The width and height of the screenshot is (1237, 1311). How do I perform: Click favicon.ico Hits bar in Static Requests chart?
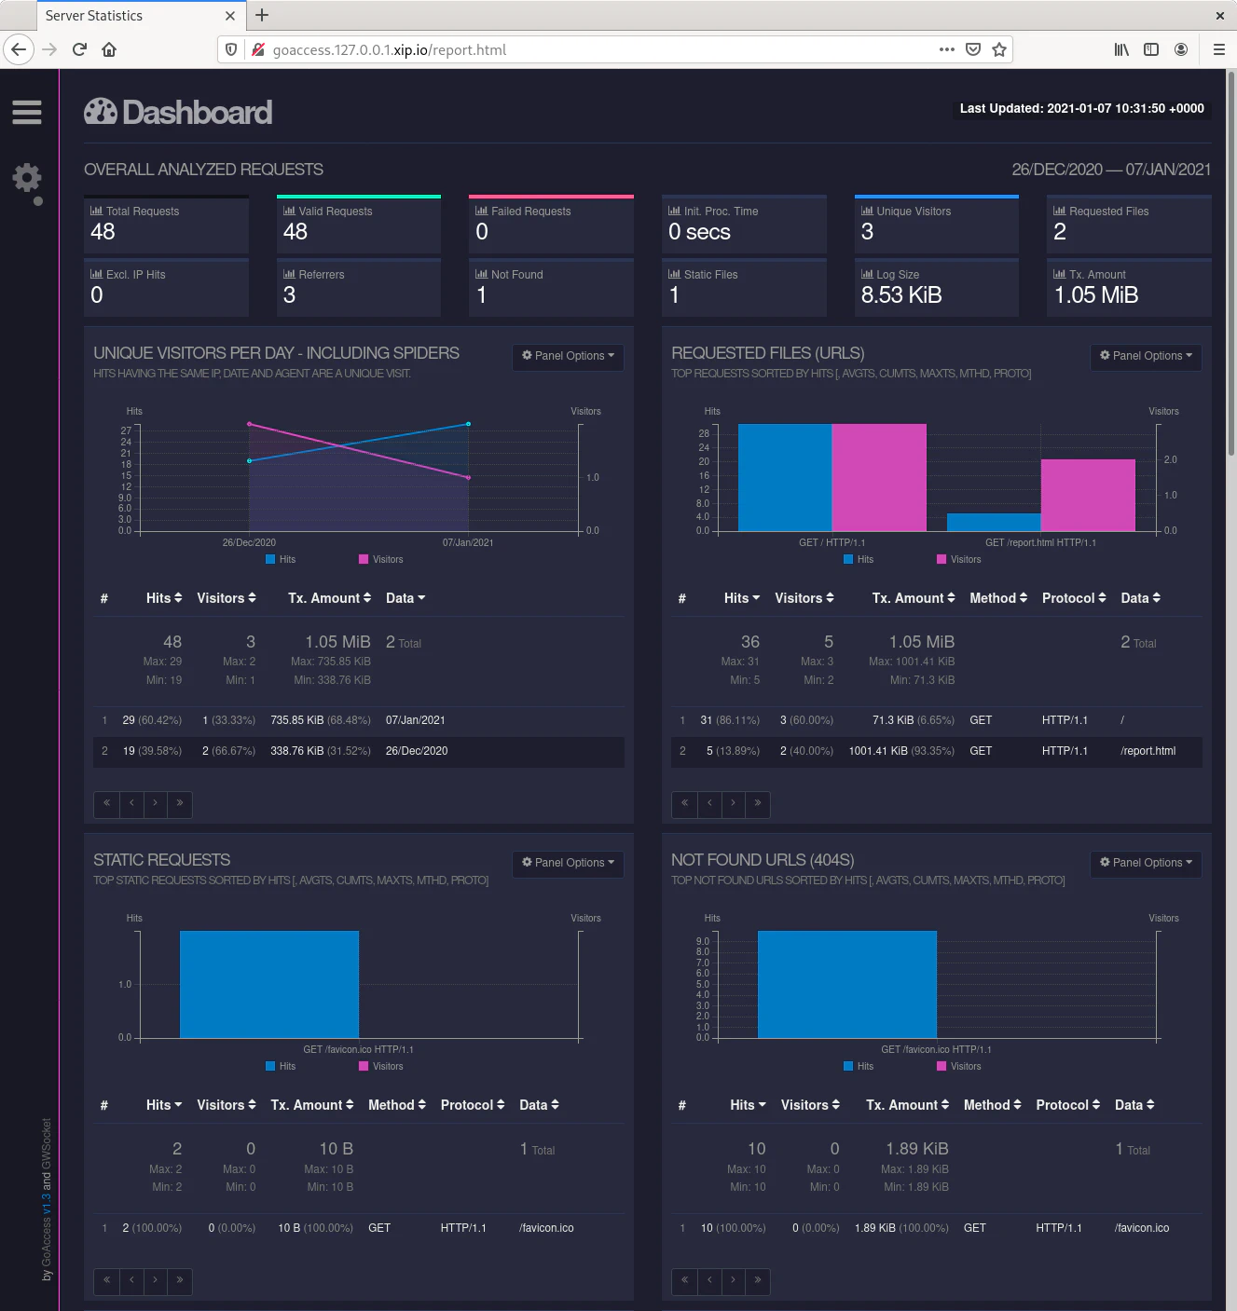[269, 984]
